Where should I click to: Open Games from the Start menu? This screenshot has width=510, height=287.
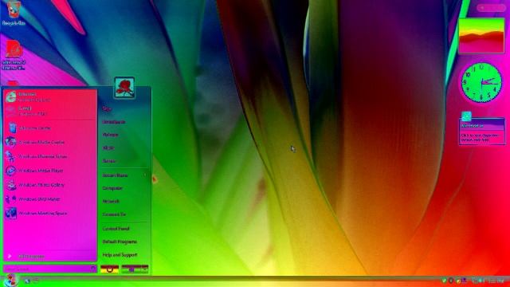click(x=109, y=161)
